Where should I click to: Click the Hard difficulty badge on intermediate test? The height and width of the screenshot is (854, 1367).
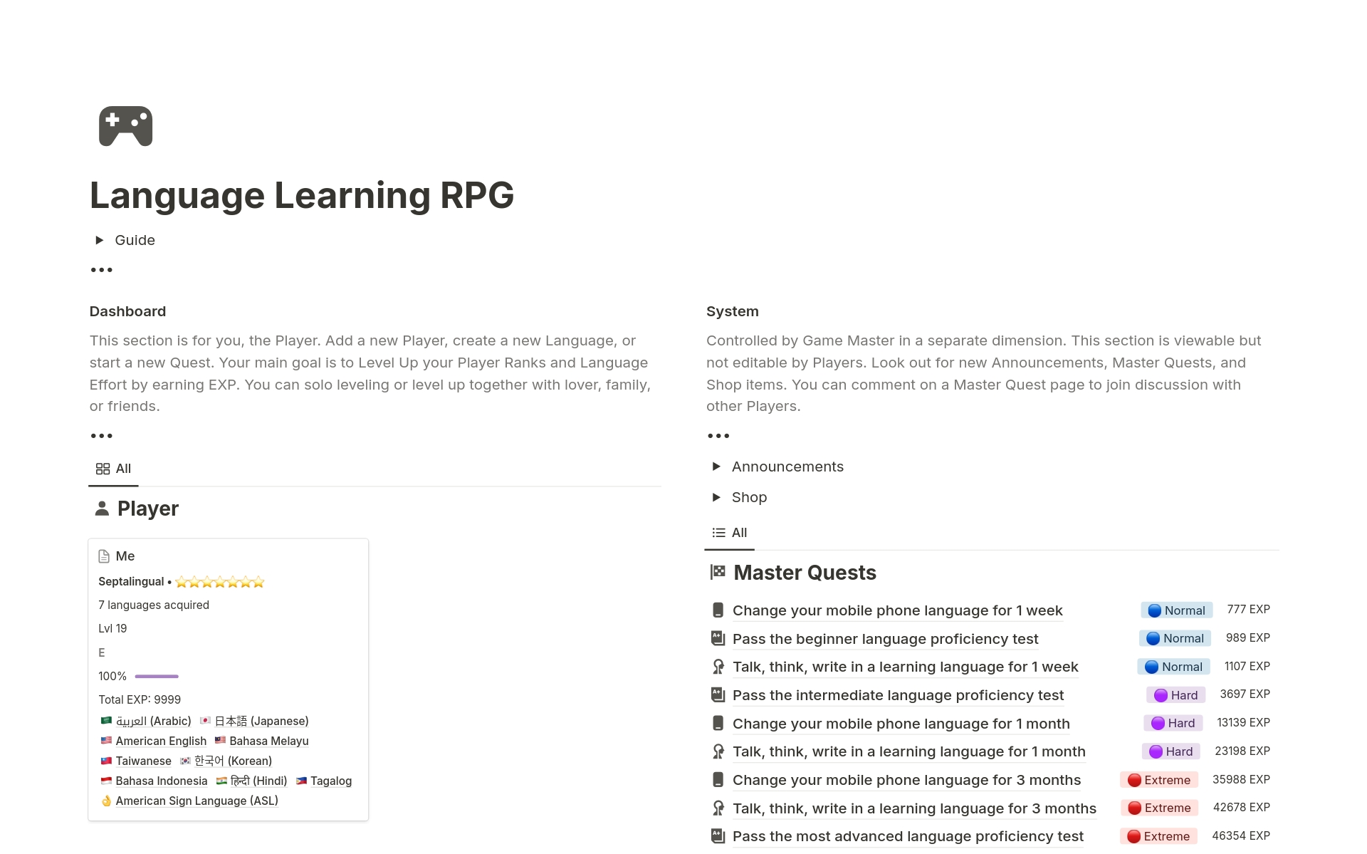point(1177,694)
